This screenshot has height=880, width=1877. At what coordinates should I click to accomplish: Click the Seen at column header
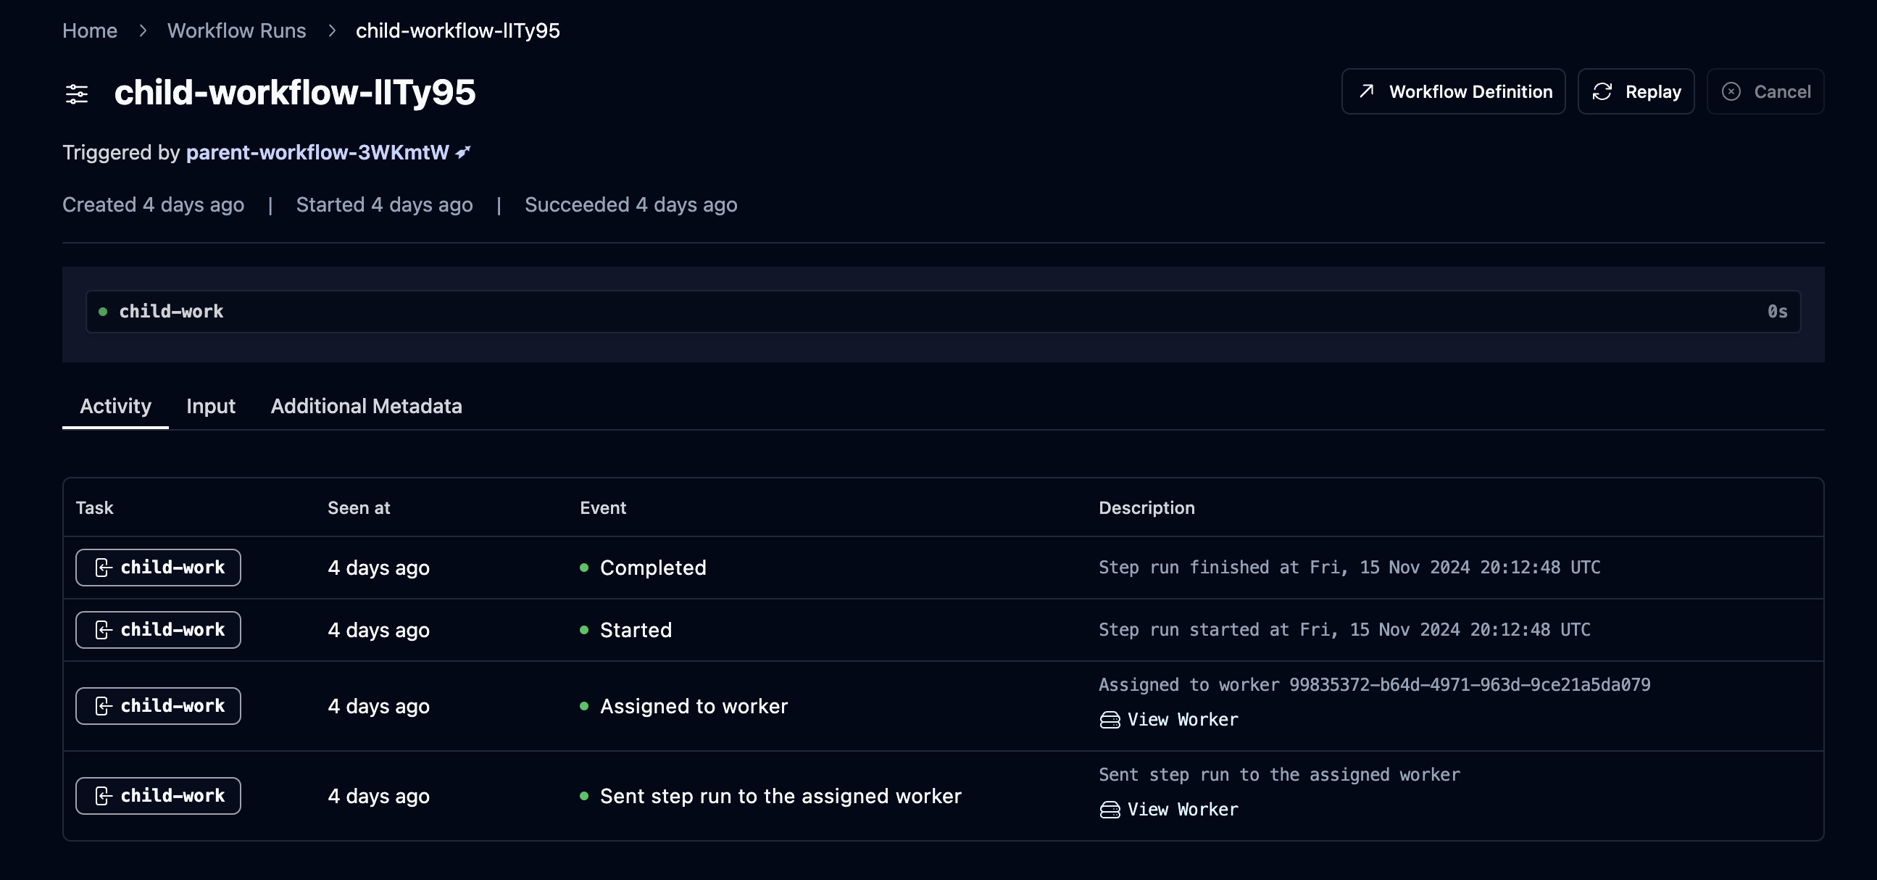click(359, 507)
